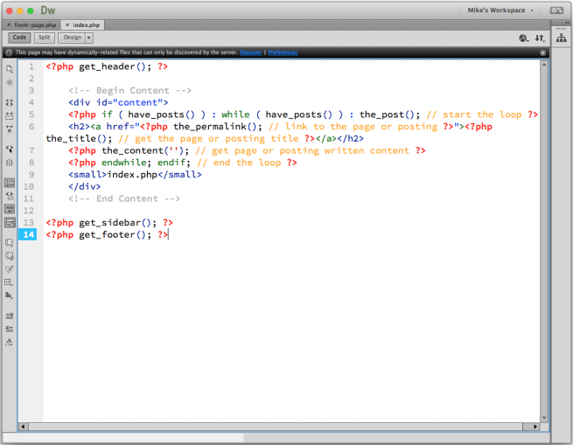The image size is (573, 445).
Task: Open the Recent Snippets menu
Action: tap(10, 282)
